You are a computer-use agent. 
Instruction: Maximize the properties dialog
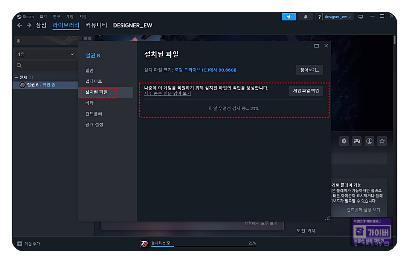(316, 46)
